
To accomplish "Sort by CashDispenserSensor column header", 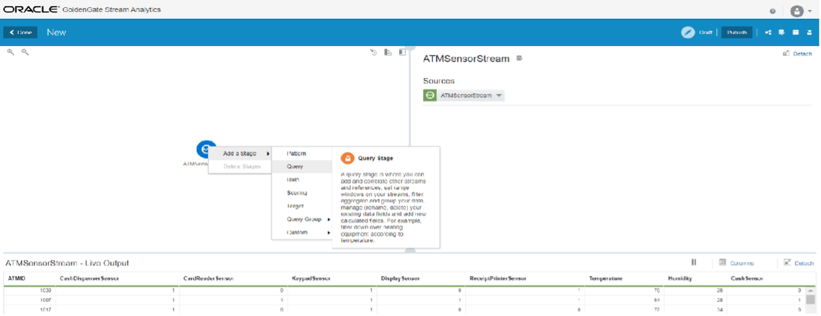I will coord(89,278).
